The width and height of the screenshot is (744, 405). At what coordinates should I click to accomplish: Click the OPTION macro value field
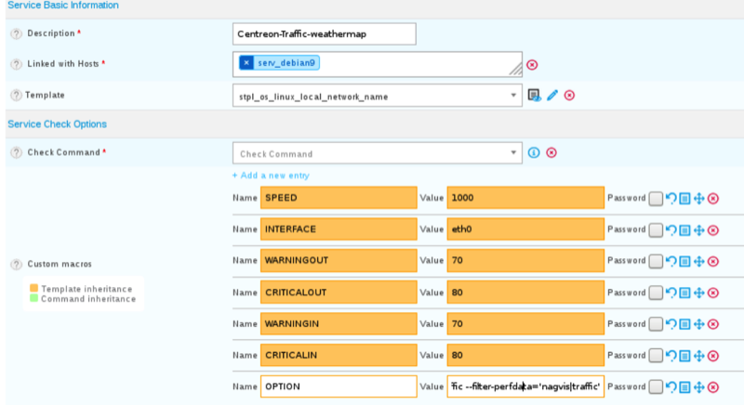[525, 386]
